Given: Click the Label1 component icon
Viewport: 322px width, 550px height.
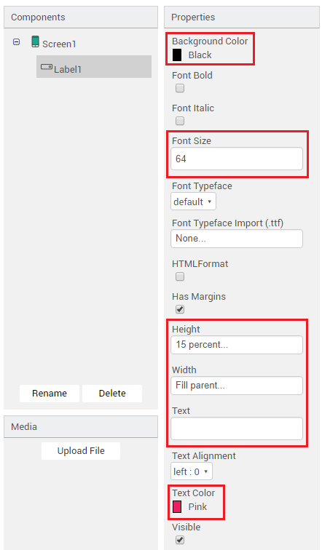Looking at the screenshot, I should click(x=47, y=66).
